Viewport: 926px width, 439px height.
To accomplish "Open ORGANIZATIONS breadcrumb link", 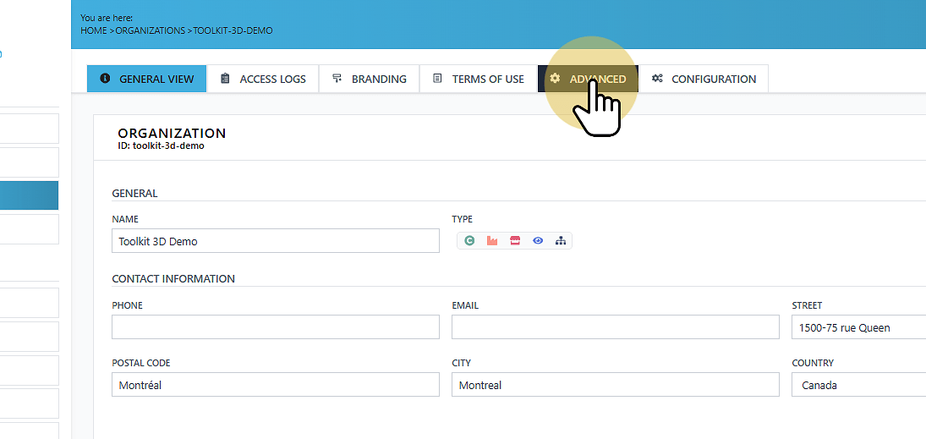I will 150,30.
